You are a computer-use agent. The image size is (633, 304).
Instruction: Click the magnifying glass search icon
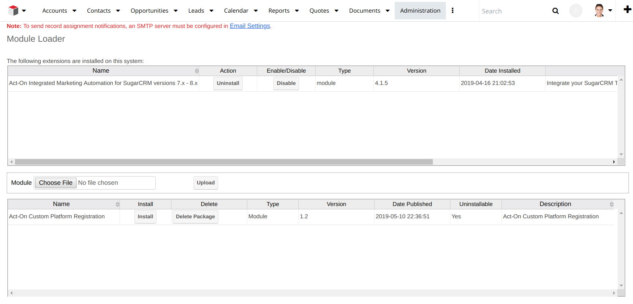[x=556, y=11]
